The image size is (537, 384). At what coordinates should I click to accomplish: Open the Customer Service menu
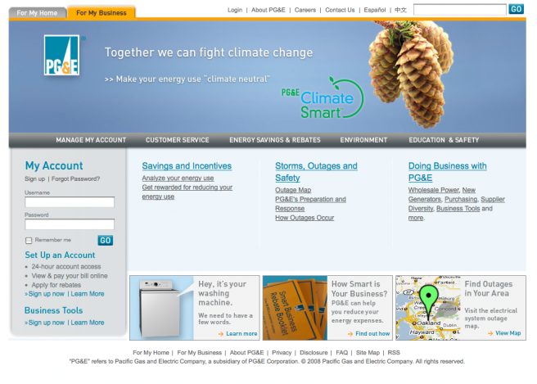pos(178,140)
